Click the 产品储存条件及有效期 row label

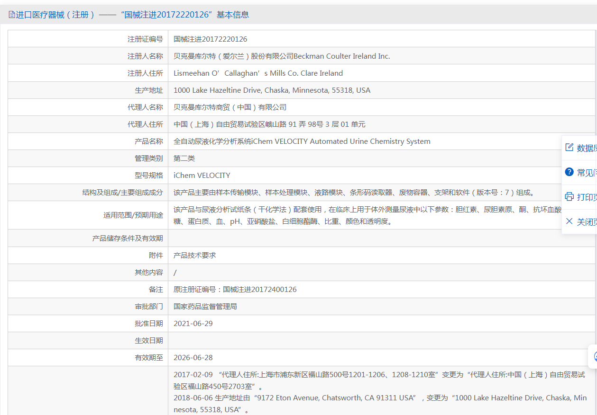(x=128, y=238)
